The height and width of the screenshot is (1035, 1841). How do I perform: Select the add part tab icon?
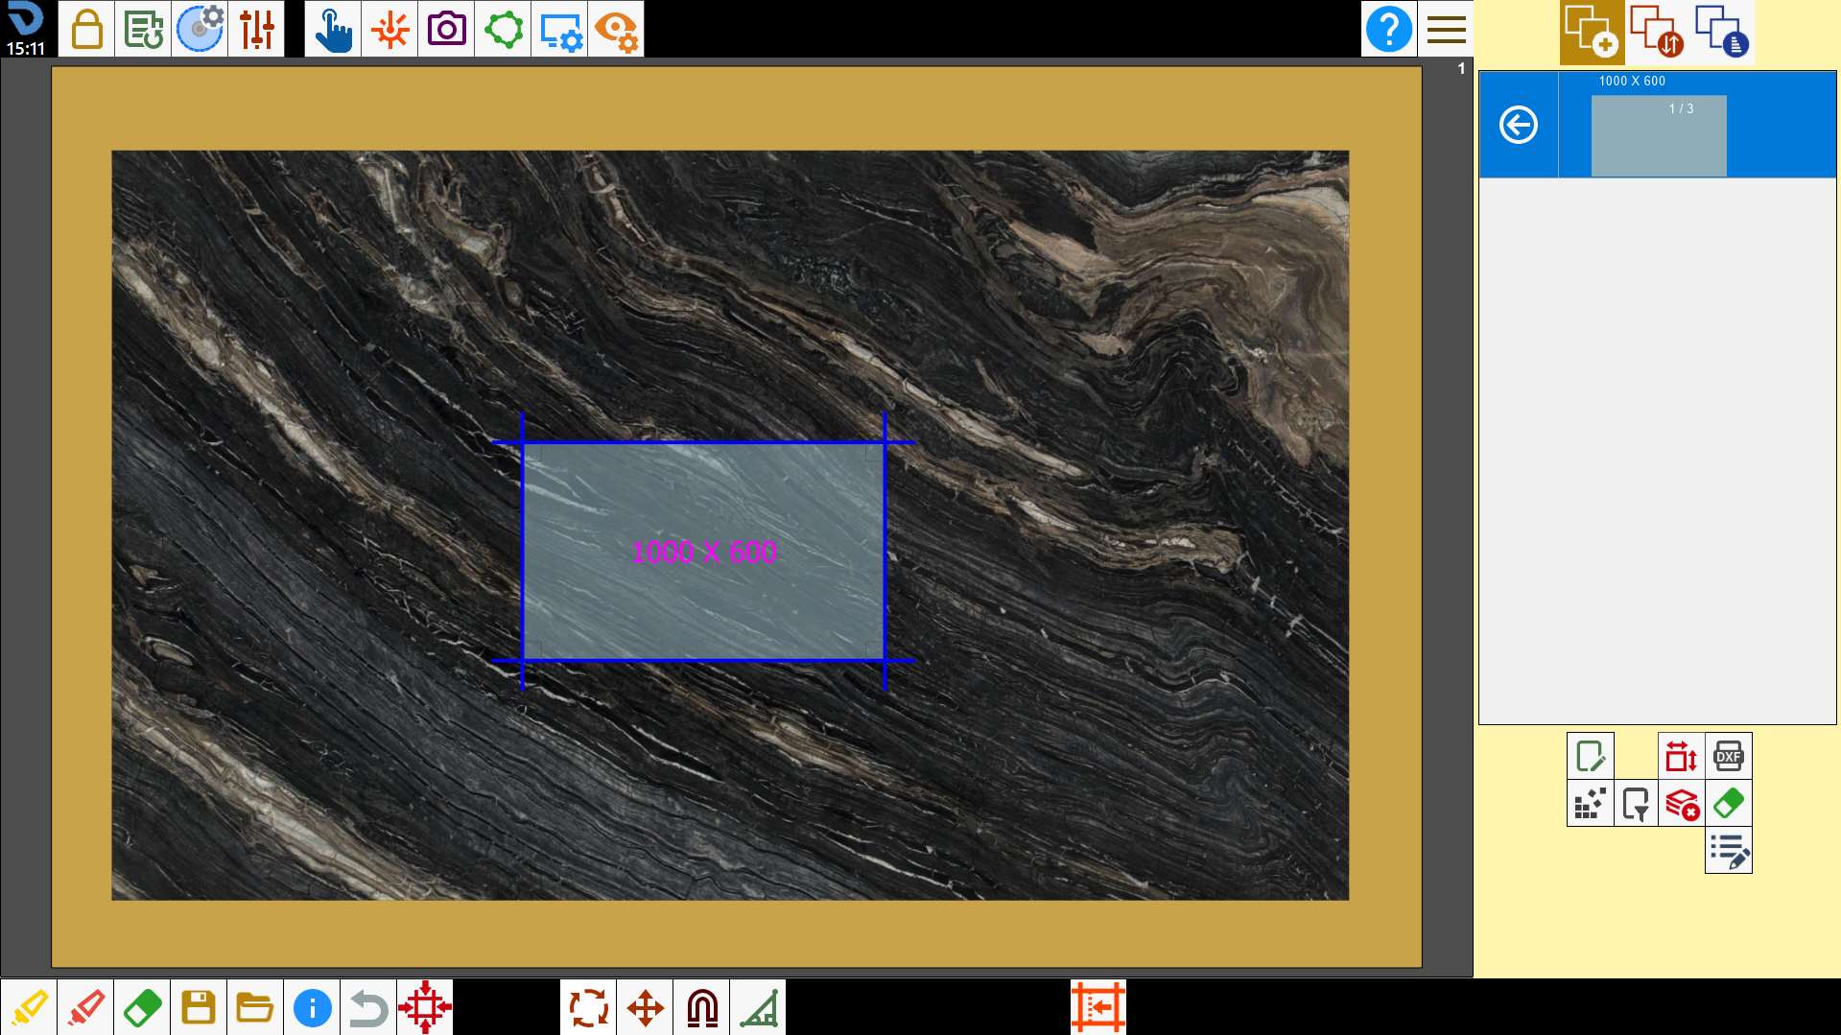pos(1592,32)
